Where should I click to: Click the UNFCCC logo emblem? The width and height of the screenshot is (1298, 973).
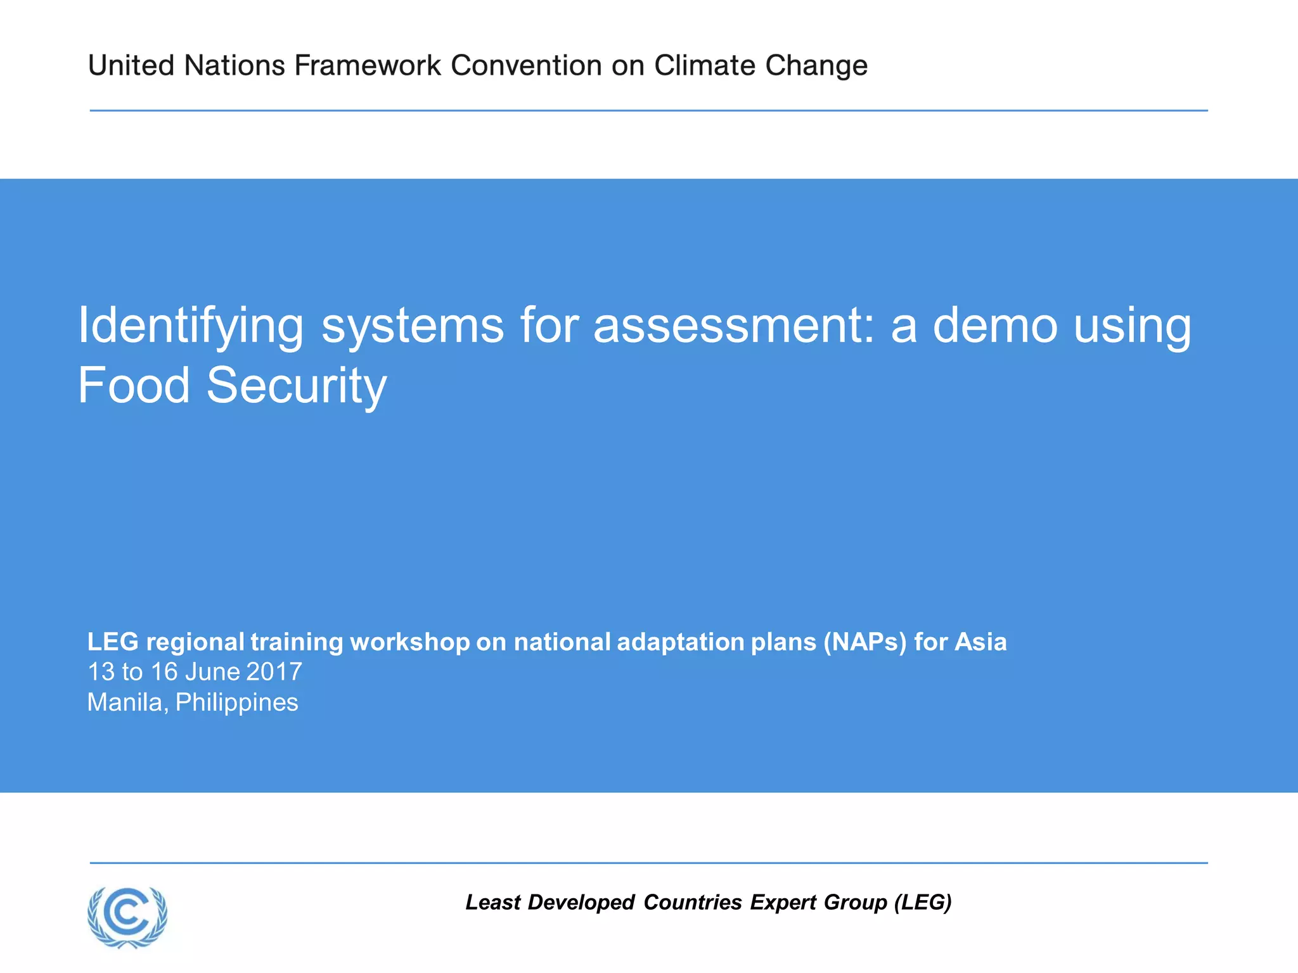pyautogui.click(x=127, y=916)
